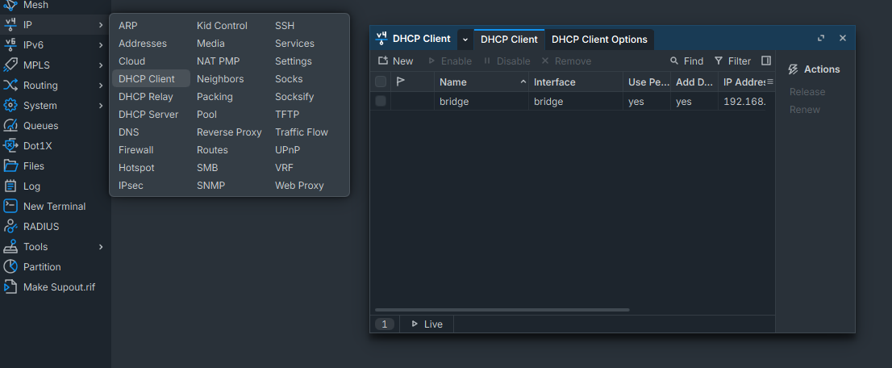
Task: Click the Filter funnel icon
Action: [719, 61]
